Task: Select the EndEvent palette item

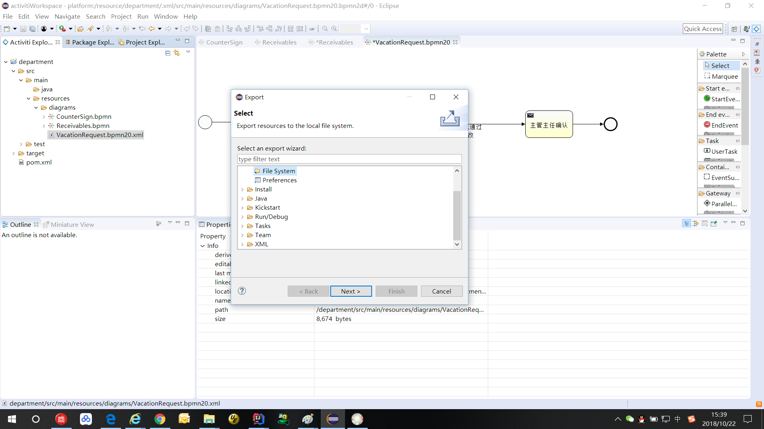Action: point(721,125)
